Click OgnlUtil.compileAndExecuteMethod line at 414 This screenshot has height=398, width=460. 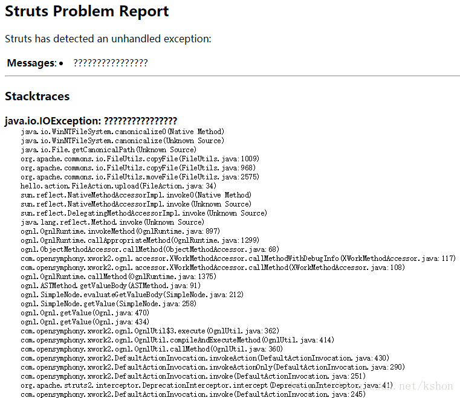pos(178,341)
